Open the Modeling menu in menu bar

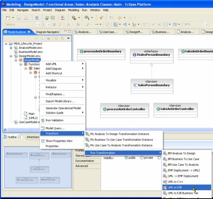(74, 10)
